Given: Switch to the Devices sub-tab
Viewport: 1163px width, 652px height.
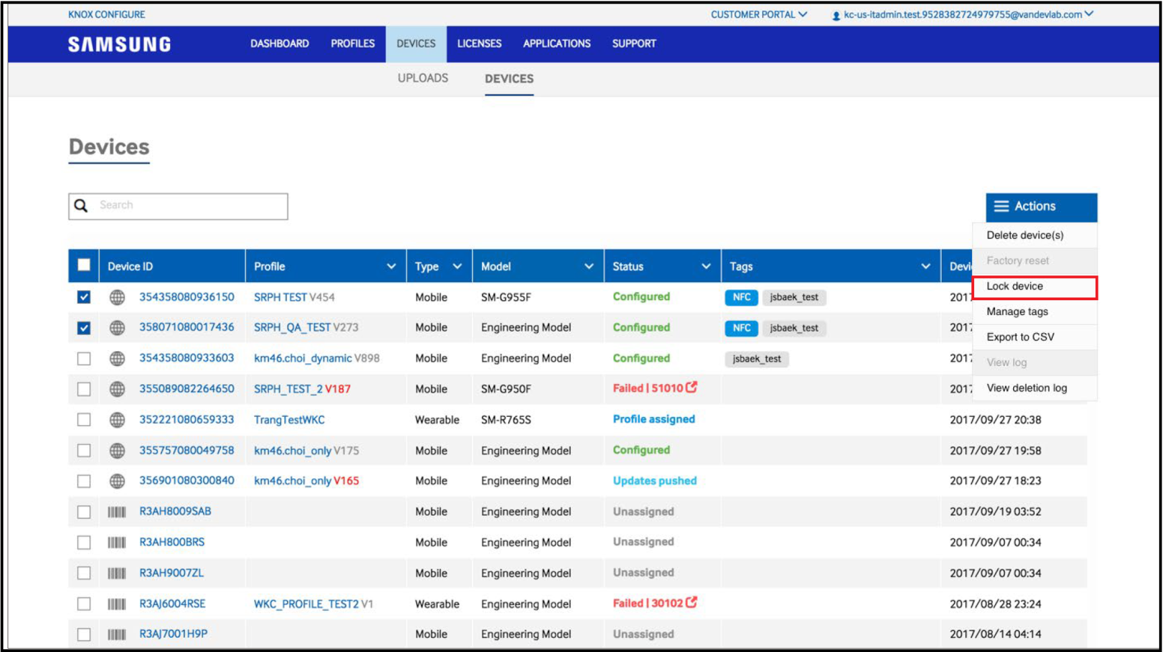Looking at the screenshot, I should click(509, 79).
